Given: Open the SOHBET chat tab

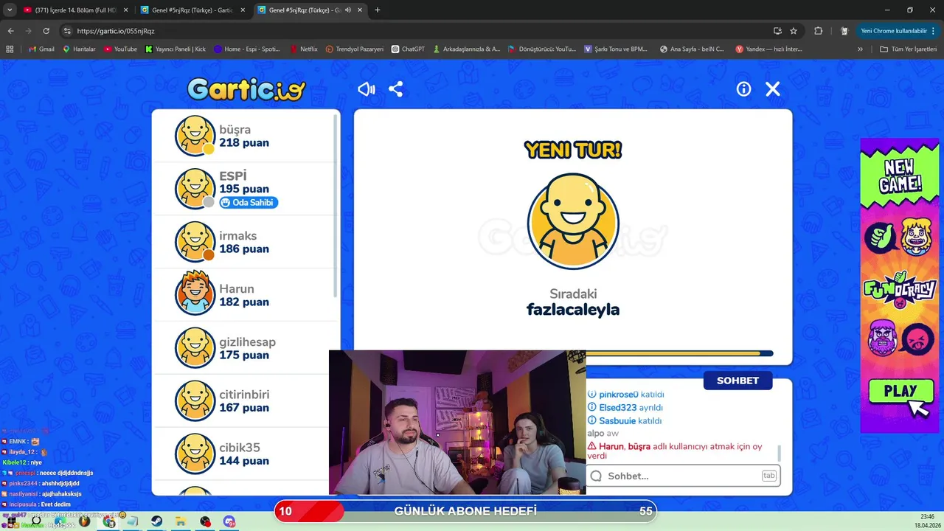Looking at the screenshot, I should pyautogui.click(x=737, y=381).
